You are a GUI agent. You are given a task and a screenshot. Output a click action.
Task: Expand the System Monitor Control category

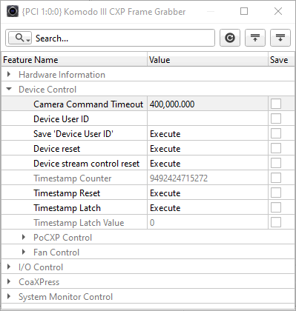click(9, 296)
